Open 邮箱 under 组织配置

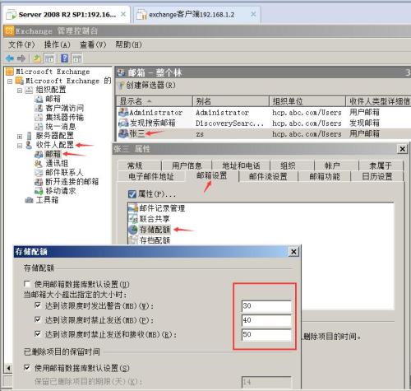tap(53, 99)
